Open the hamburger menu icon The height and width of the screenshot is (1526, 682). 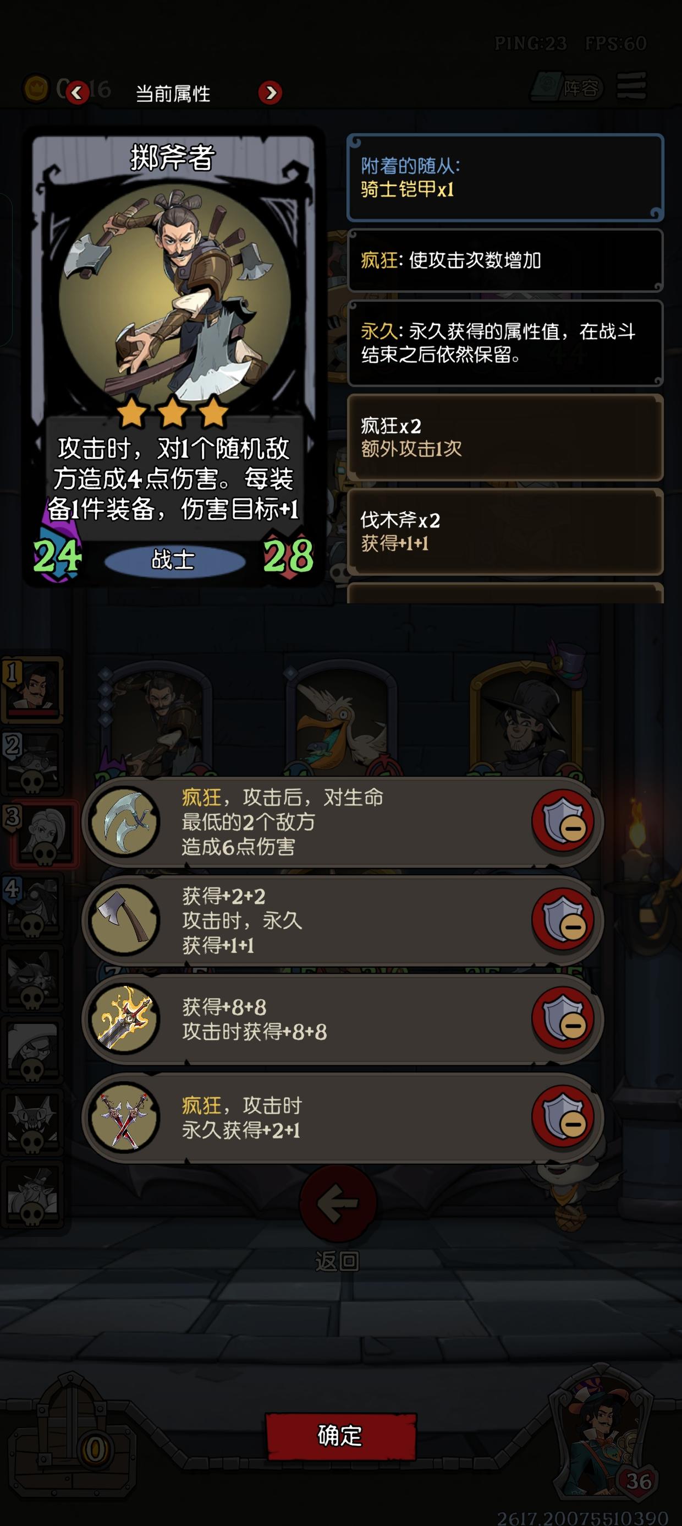click(x=631, y=87)
